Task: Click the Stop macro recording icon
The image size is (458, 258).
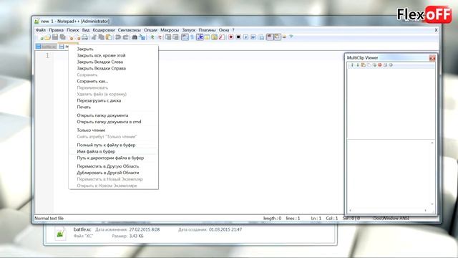Action: 238,37
